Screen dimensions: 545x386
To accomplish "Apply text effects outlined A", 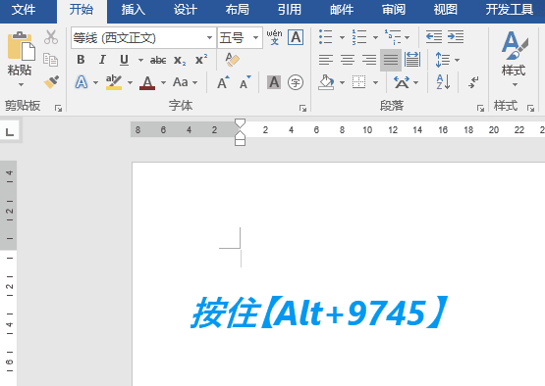I will tap(82, 82).
